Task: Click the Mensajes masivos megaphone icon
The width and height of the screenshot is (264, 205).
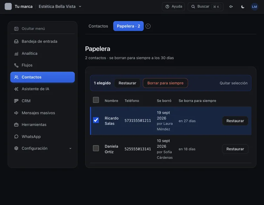Action: (x=16, y=113)
